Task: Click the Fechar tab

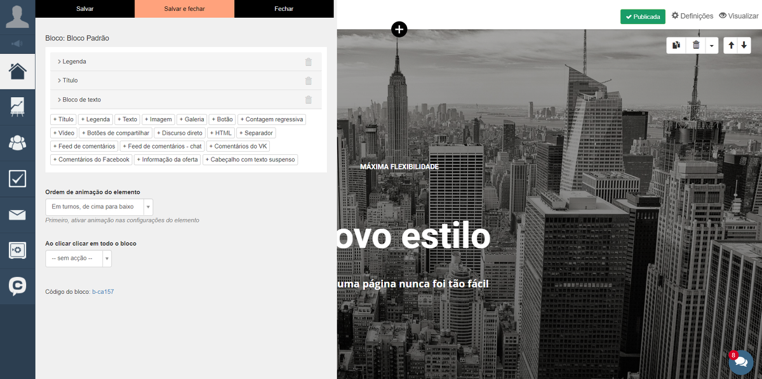Action: point(284,9)
